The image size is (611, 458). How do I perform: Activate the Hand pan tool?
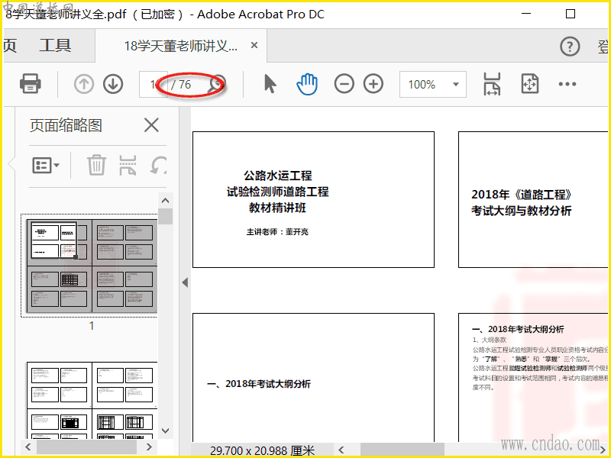coord(307,84)
